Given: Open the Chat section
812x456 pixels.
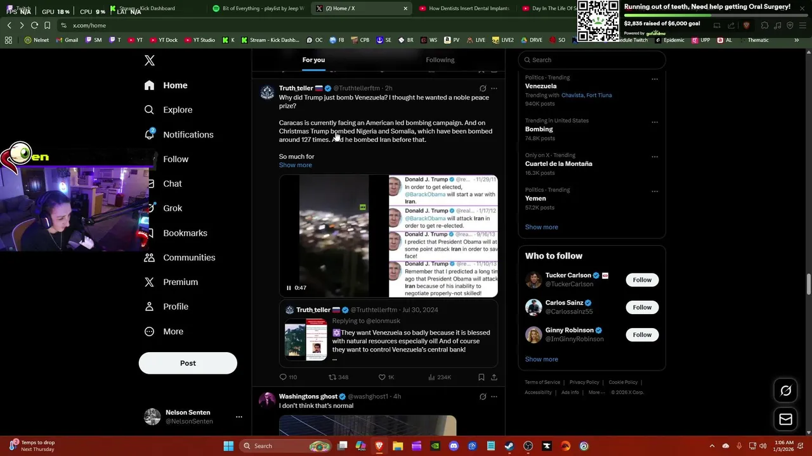Looking at the screenshot, I should point(173,184).
